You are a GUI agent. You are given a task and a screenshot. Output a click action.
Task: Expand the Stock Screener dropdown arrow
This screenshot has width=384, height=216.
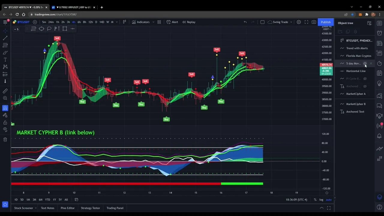coord(36,208)
